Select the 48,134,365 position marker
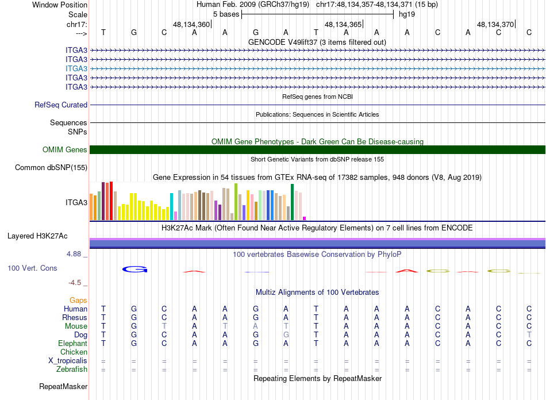 tap(343, 24)
